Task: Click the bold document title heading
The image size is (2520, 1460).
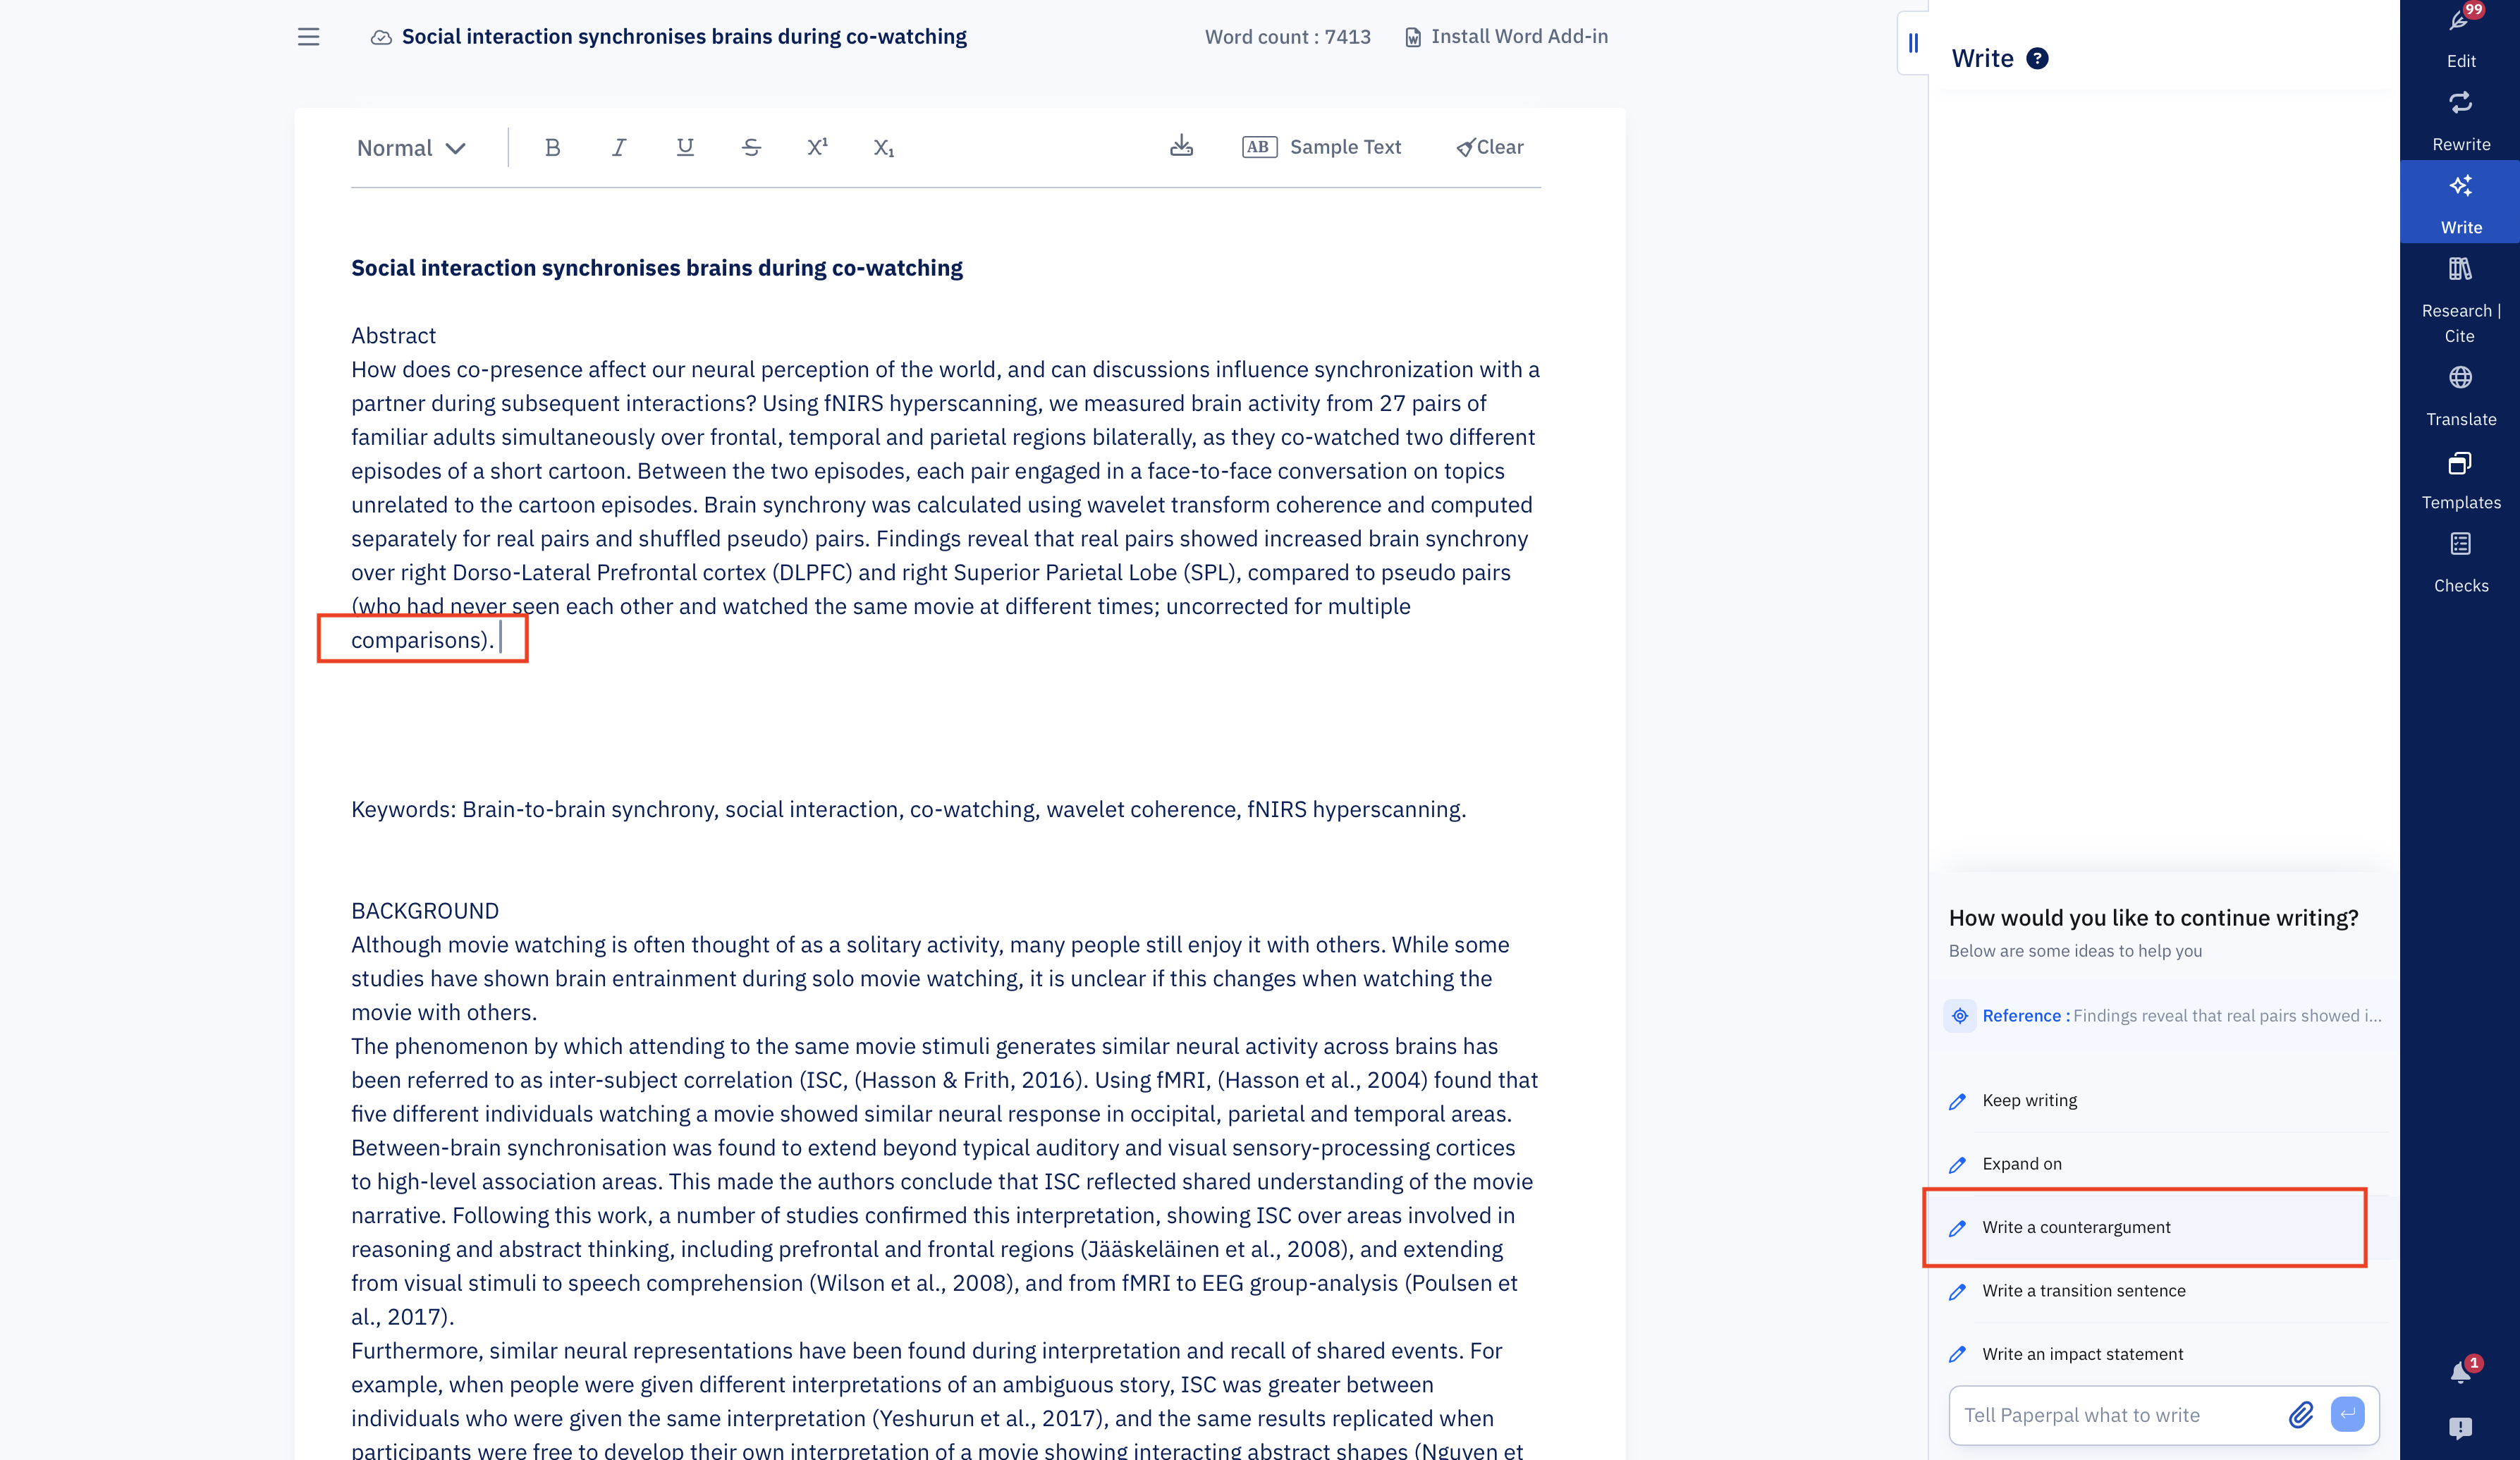Action: point(657,268)
